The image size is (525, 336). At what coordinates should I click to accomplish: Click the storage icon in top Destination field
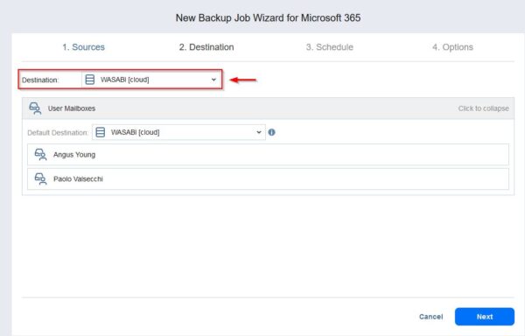[90, 80]
